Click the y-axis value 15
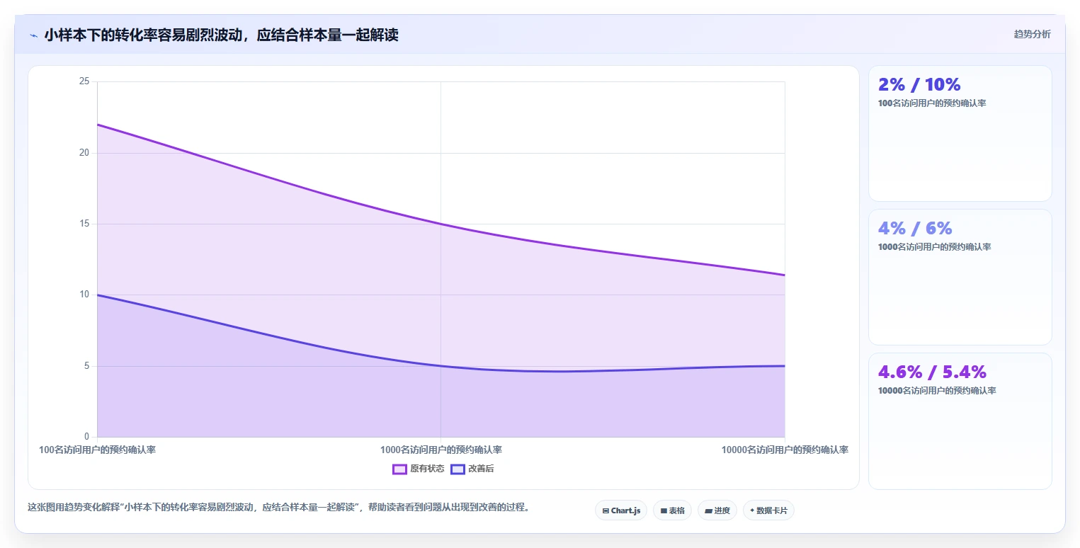1080x548 pixels. 84,224
